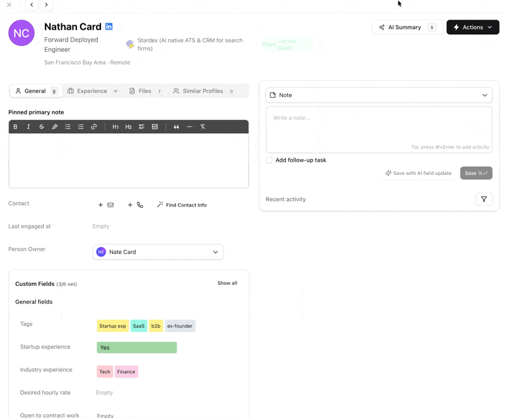Open the Note activity type dropdown
Viewport: 505px width, 418px height.
coord(379,95)
